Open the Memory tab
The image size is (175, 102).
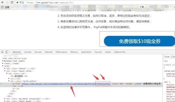tap(74, 52)
